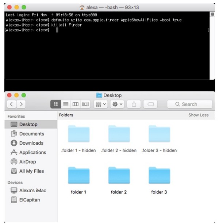The height and width of the screenshot is (224, 219).
Task: Open the gear Action menu
Action: tap(117, 104)
